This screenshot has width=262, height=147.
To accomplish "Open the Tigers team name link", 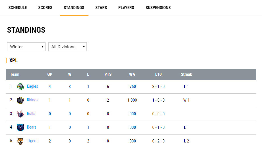I will pos(32,141).
